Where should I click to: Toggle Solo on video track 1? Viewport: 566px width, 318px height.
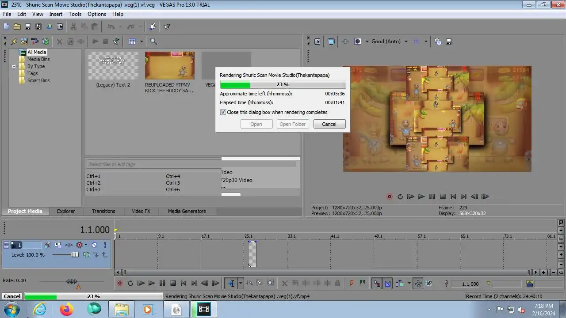105,245
